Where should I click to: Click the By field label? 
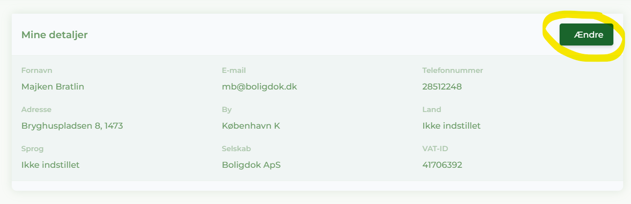226,110
